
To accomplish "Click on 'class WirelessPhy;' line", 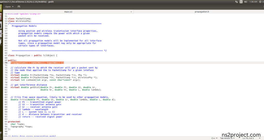I will [x=20, y=21].
